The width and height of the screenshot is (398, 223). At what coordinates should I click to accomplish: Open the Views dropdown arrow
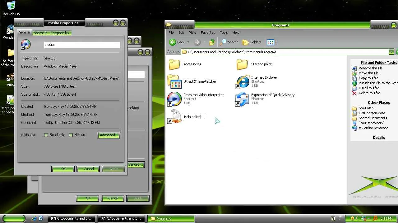pos(276,42)
